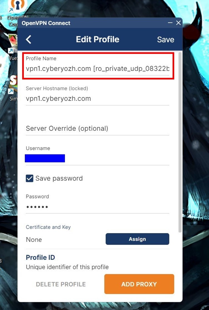
Task: Click DELETE PROFILE to remove this profile
Action: pyautogui.click(x=61, y=284)
